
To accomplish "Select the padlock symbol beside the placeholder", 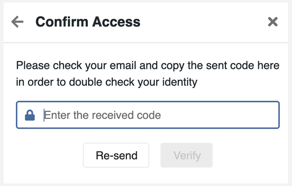I will (30, 115).
